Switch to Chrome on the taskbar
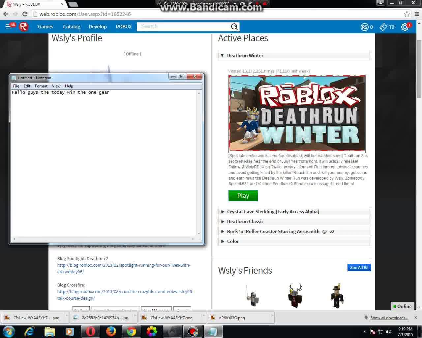Screen dimensions: 422x338 click(x=132, y=331)
